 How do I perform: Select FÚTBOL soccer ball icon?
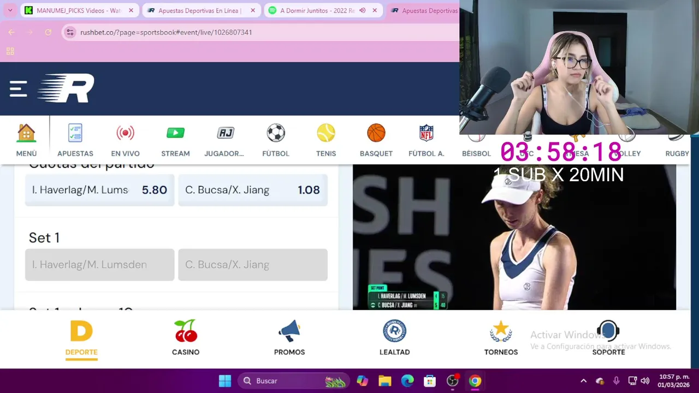276,140
